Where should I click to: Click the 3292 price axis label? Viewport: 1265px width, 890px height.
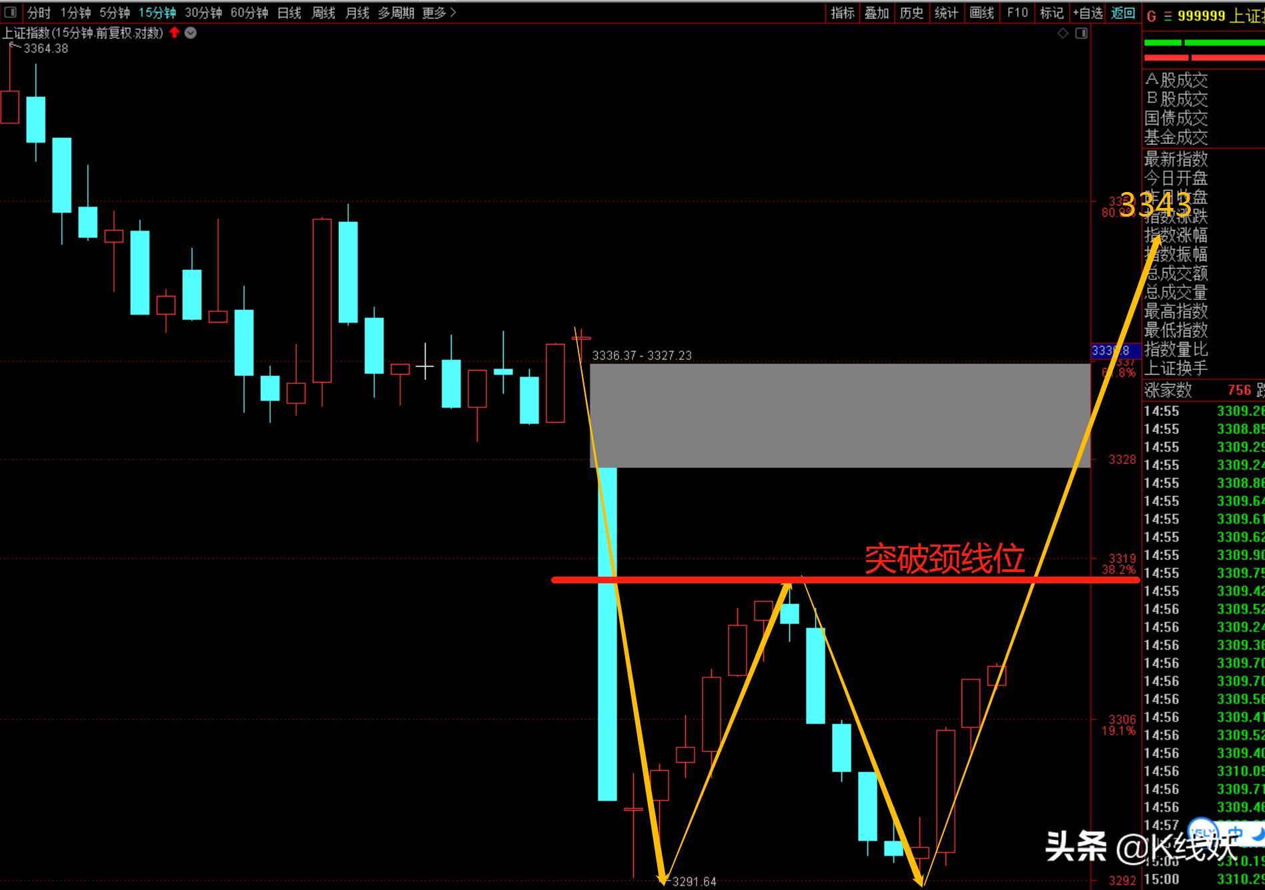click(1122, 881)
